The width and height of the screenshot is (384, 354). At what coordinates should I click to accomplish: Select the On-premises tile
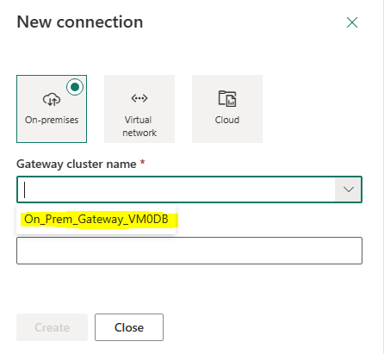(x=52, y=109)
